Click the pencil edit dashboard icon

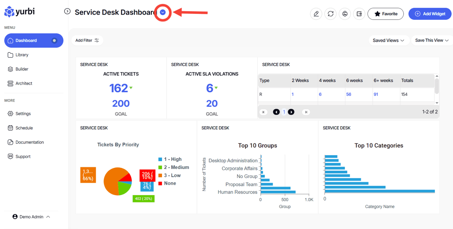[316, 14]
